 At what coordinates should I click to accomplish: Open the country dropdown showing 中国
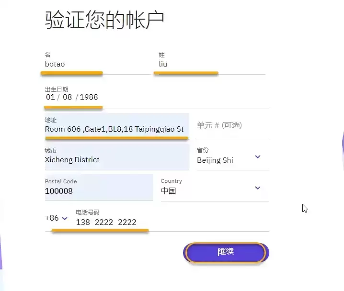(211, 191)
